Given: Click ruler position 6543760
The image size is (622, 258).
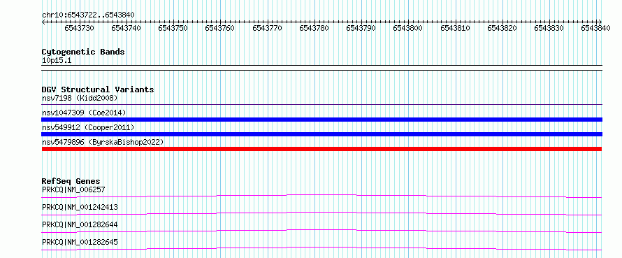Looking at the screenshot, I should [x=219, y=28].
